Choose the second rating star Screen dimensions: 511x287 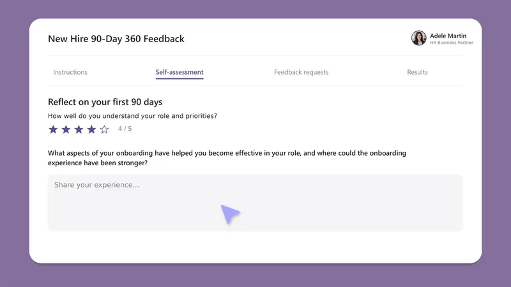click(x=66, y=129)
